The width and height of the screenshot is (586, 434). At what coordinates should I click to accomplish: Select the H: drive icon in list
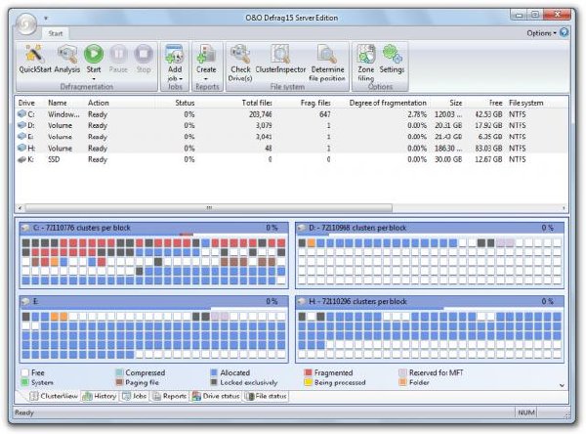[x=22, y=148]
